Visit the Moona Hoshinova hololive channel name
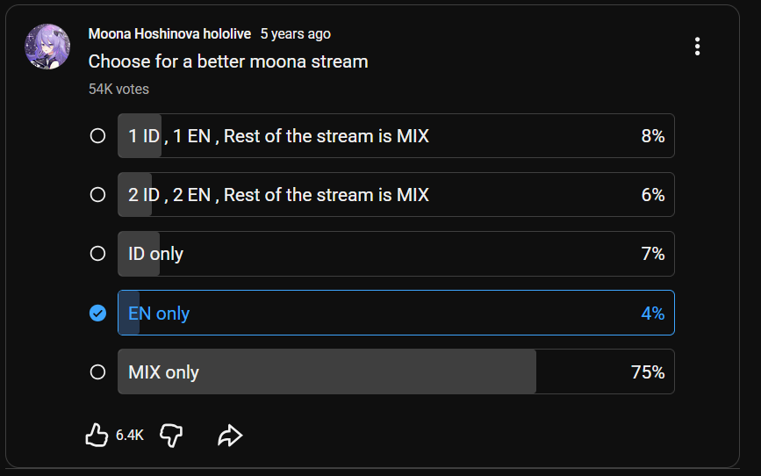The image size is (761, 476). (x=169, y=33)
